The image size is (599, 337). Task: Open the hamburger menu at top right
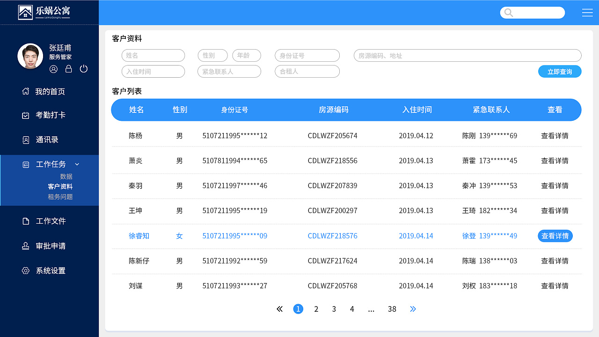tap(587, 13)
